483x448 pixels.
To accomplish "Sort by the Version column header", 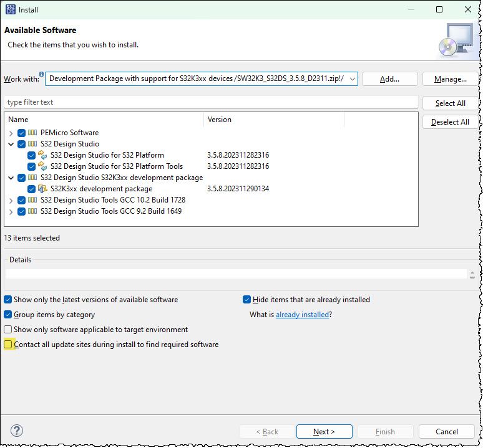I will pyautogui.click(x=274, y=120).
